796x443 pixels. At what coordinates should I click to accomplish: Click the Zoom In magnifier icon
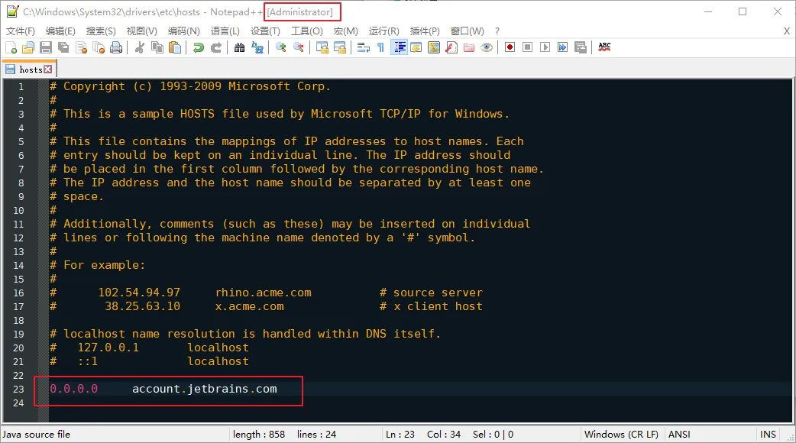pyautogui.click(x=281, y=47)
